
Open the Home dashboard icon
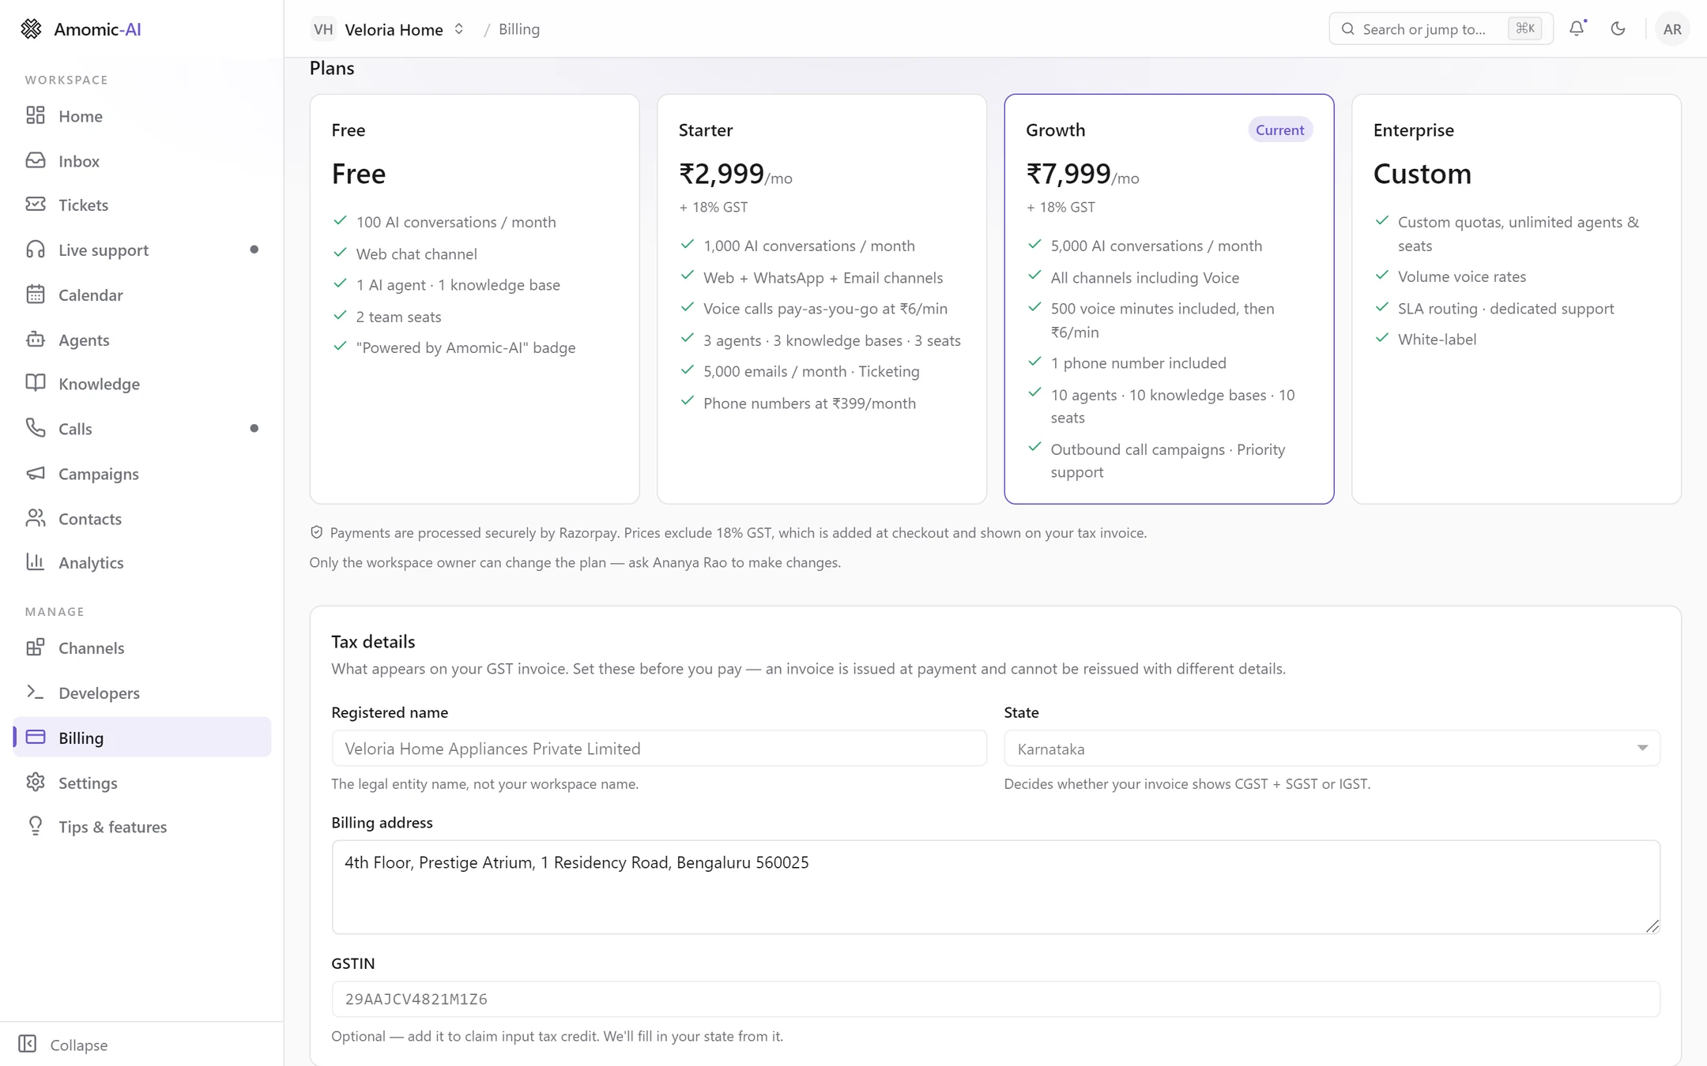pos(36,115)
